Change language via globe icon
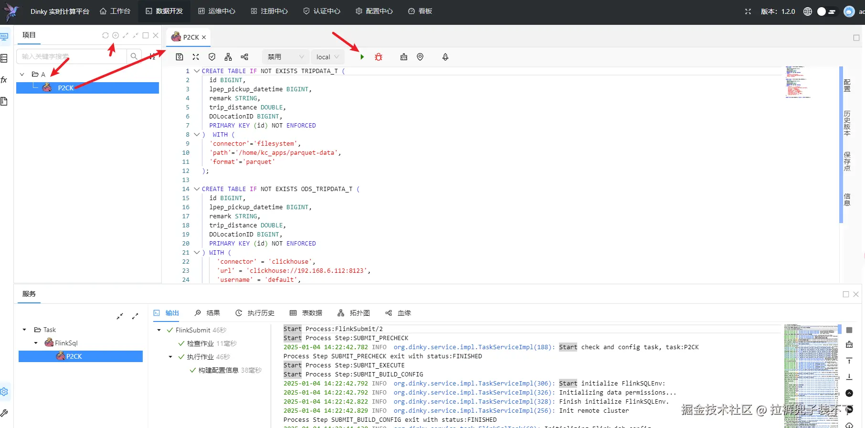Image resolution: width=865 pixels, height=428 pixels. coord(808,11)
